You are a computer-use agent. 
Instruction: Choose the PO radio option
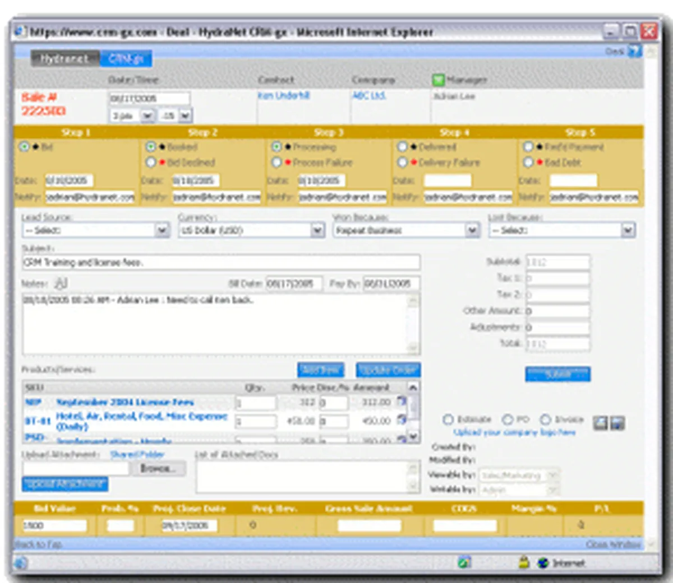point(508,419)
